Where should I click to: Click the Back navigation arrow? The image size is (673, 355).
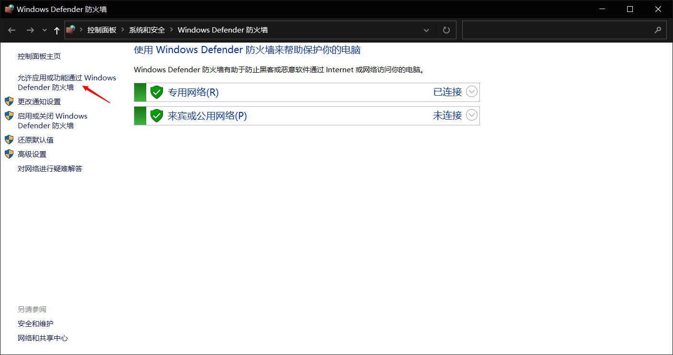click(x=12, y=30)
